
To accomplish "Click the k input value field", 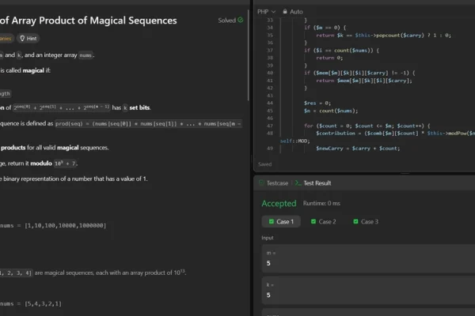I will coord(364,295).
